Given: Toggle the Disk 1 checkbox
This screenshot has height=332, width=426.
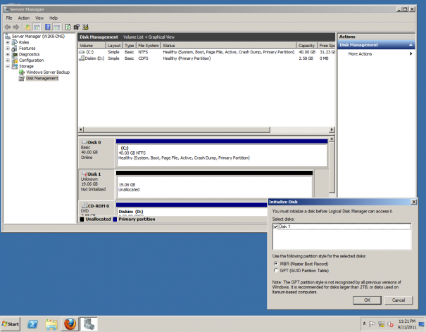Looking at the screenshot, I should (x=275, y=226).
